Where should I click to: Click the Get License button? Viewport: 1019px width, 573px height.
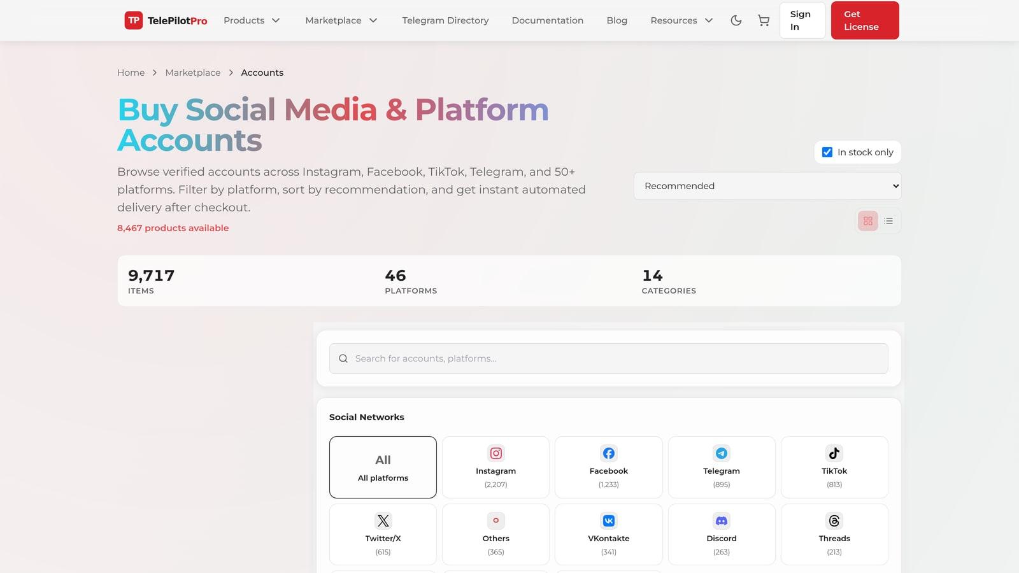(x=865, y=20)
